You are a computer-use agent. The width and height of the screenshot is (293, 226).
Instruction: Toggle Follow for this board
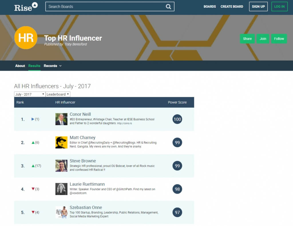(279, 38)
